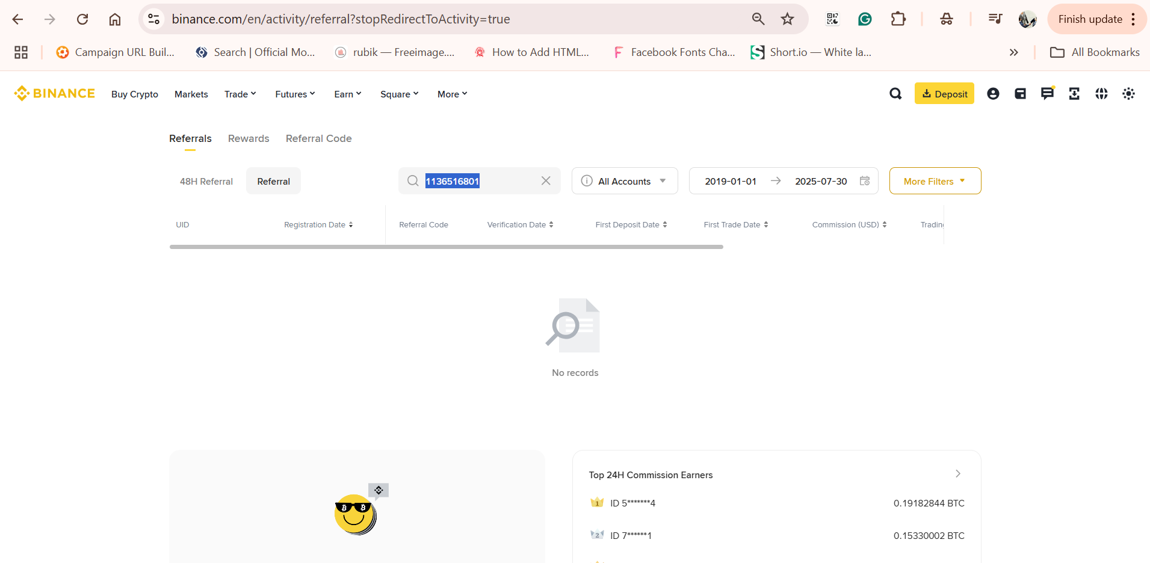1150x563 pixels.
Task: Click the end date 2025-07-30
Action: [x=821, y=181]
